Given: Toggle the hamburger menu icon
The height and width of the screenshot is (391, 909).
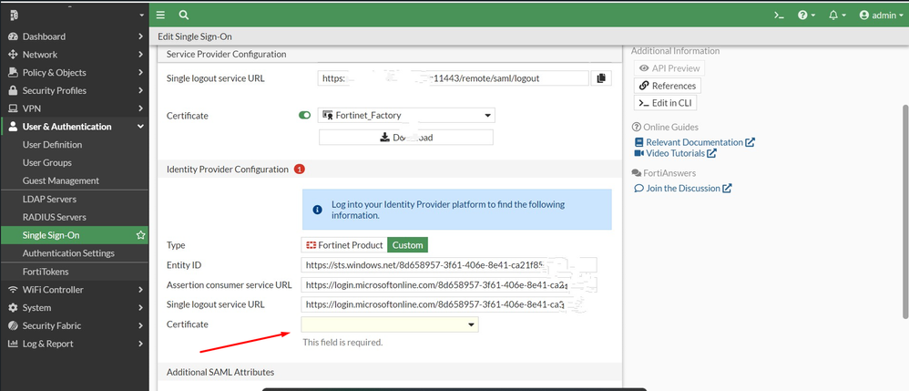Looking at the screenshot, I should click(x=160, y=15).
